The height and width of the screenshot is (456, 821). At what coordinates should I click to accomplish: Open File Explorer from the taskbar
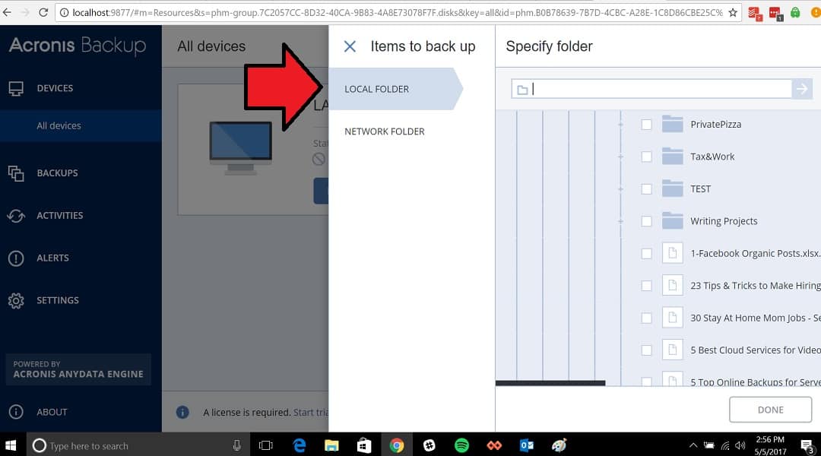tap(331, 445)
